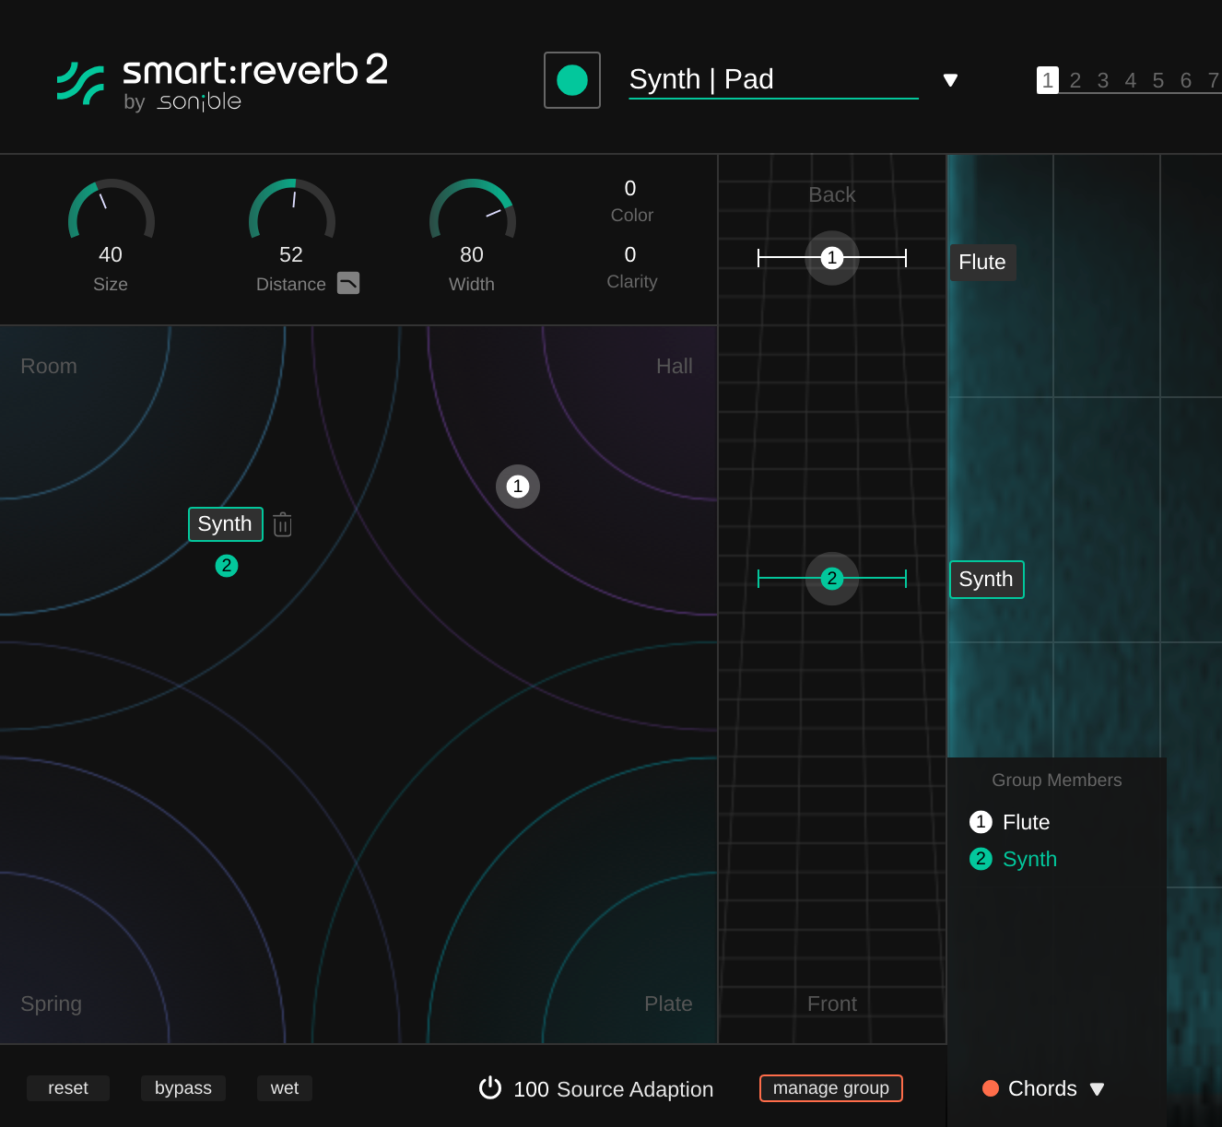Select Flute in Group Members list
Viewport: 1222px width, 1127px height.
click(x=1026, y=822)
